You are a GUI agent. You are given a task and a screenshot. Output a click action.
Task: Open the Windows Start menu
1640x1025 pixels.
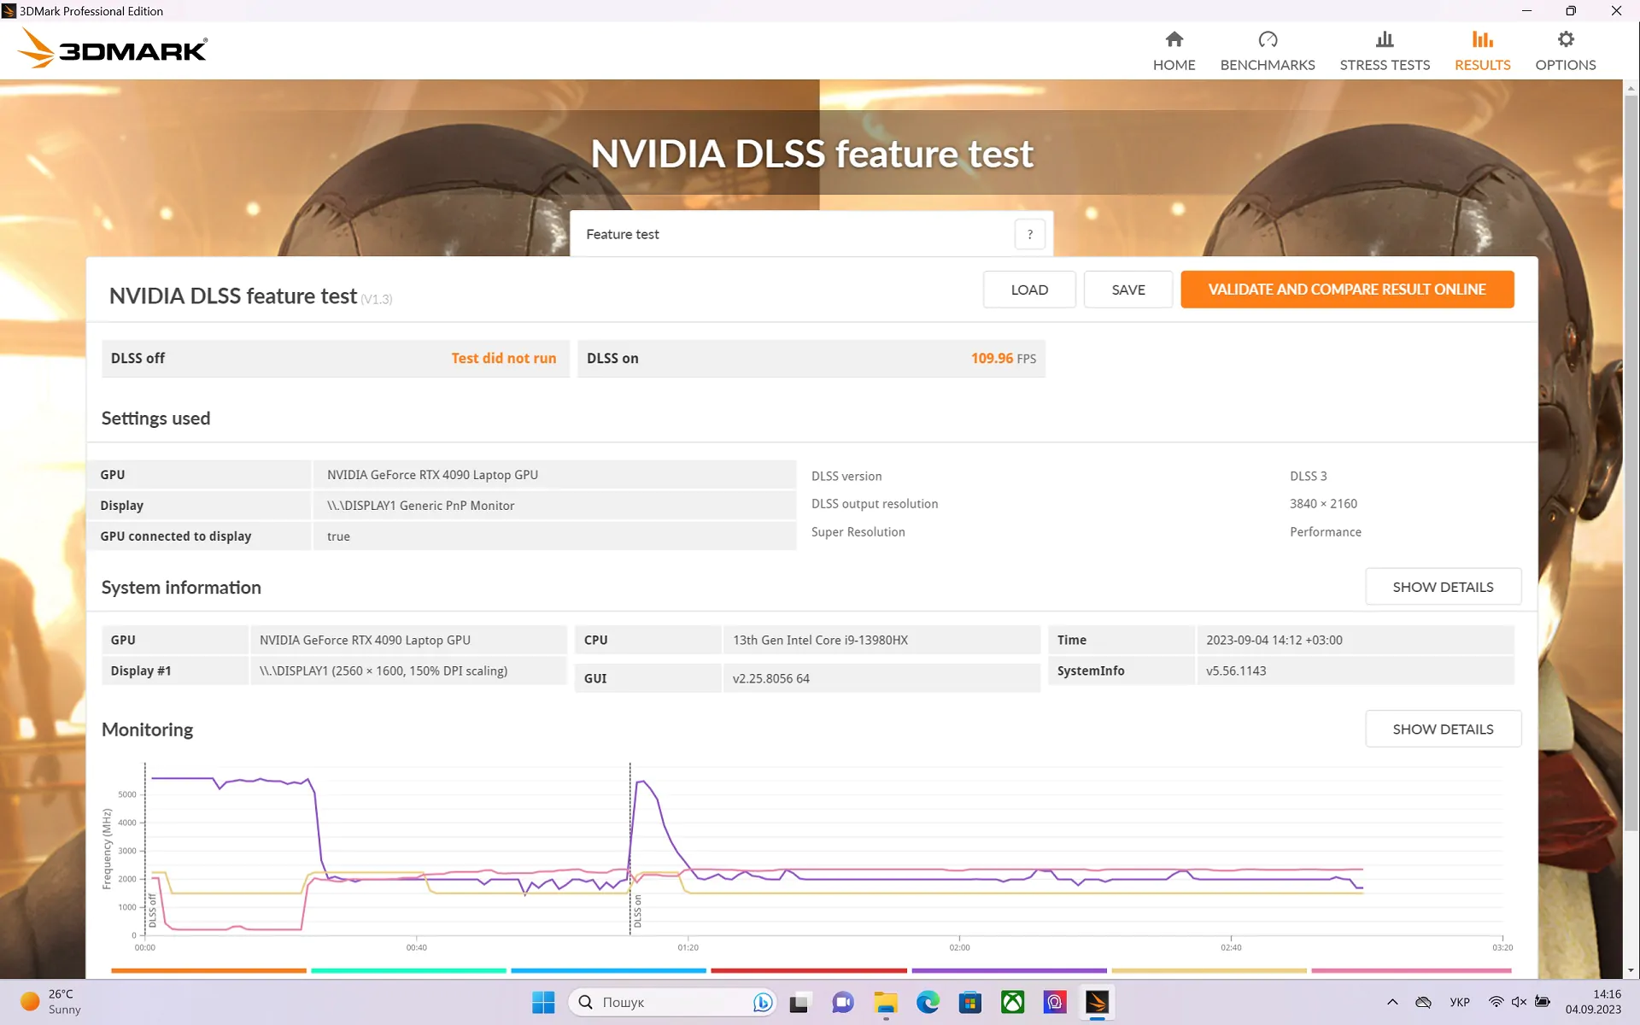pyautogui.click(x=543, y=1002)
